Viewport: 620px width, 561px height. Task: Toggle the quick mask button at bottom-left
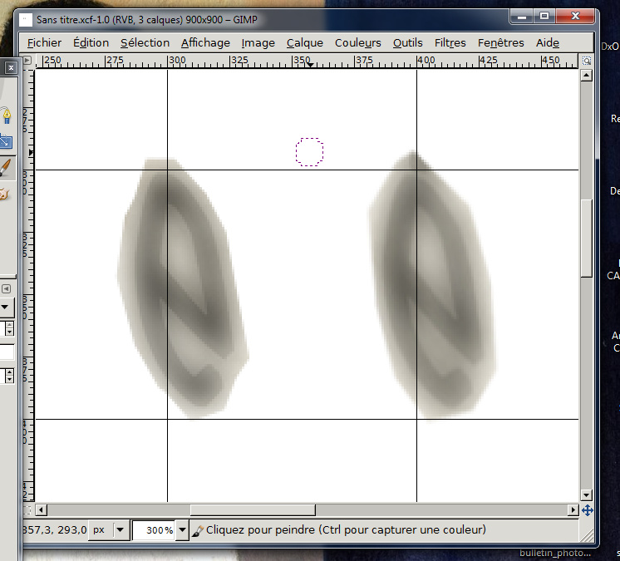27,509
